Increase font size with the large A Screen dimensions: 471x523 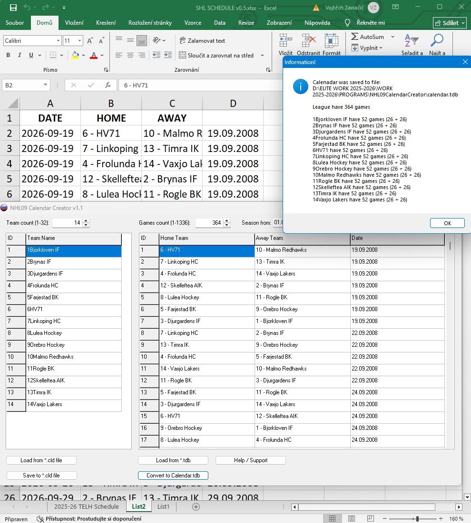[89, 41]
